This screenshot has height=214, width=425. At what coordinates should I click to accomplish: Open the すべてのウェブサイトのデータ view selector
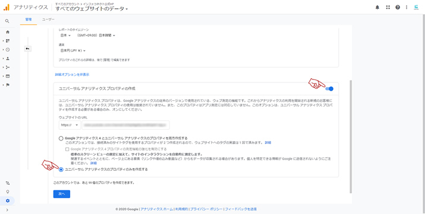point(92,9)
